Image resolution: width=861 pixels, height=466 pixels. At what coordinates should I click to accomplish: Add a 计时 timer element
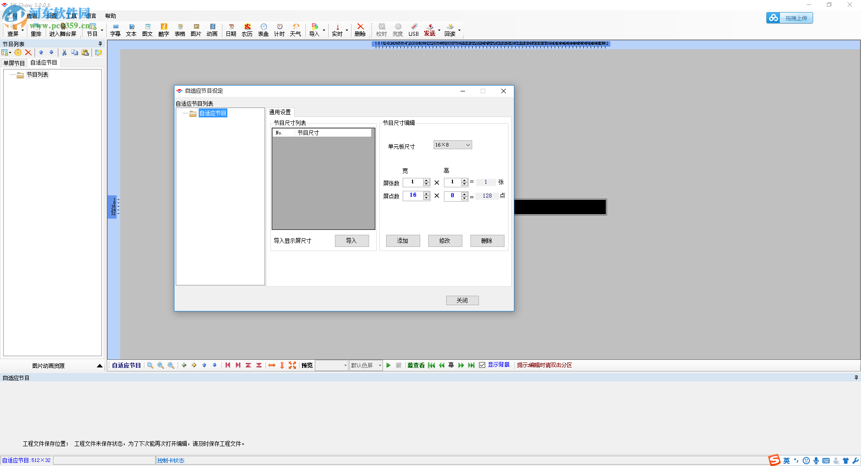pyautogui.click(x=279, y=30)
